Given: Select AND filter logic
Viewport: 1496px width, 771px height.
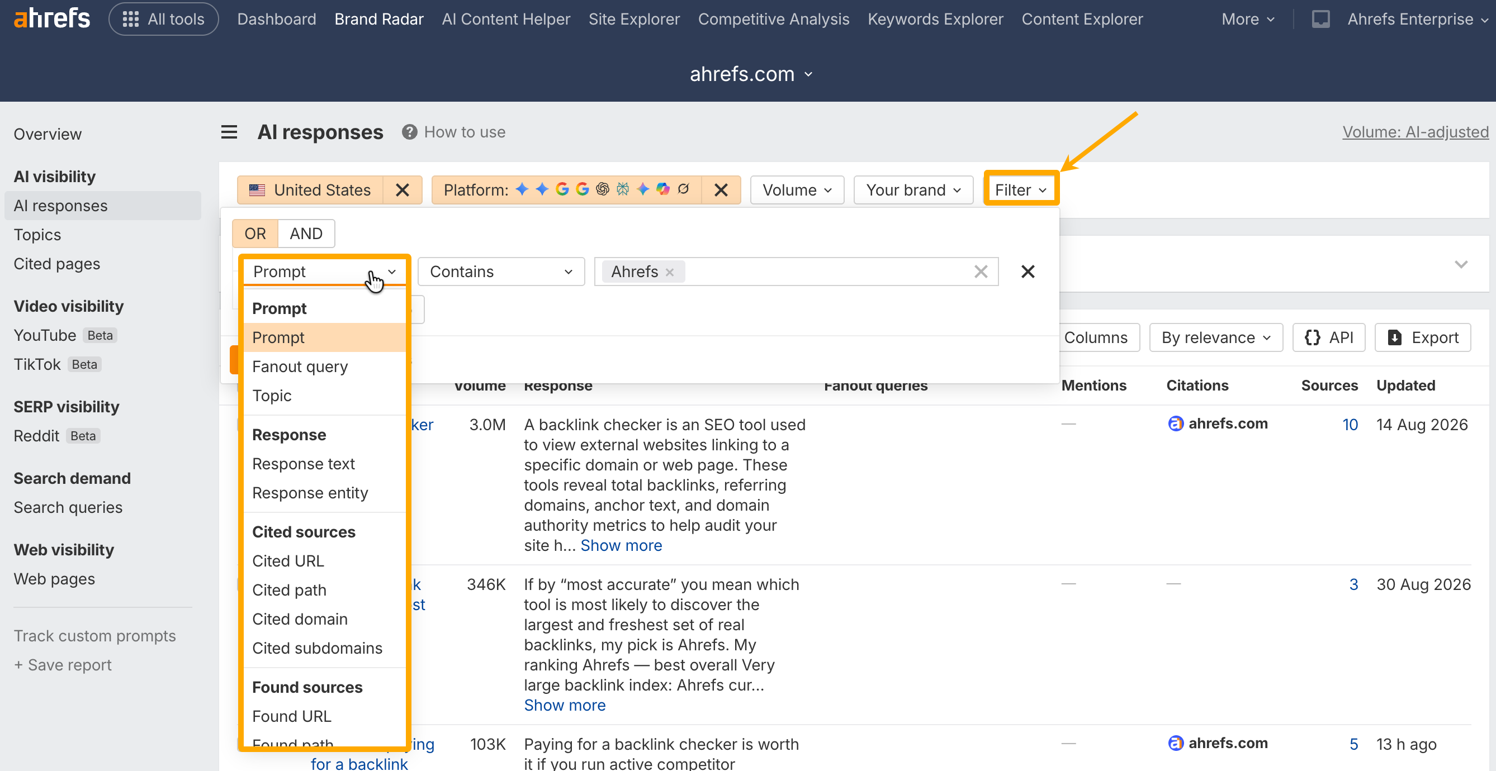Looking at the screenshot, I should coord(306,234).
